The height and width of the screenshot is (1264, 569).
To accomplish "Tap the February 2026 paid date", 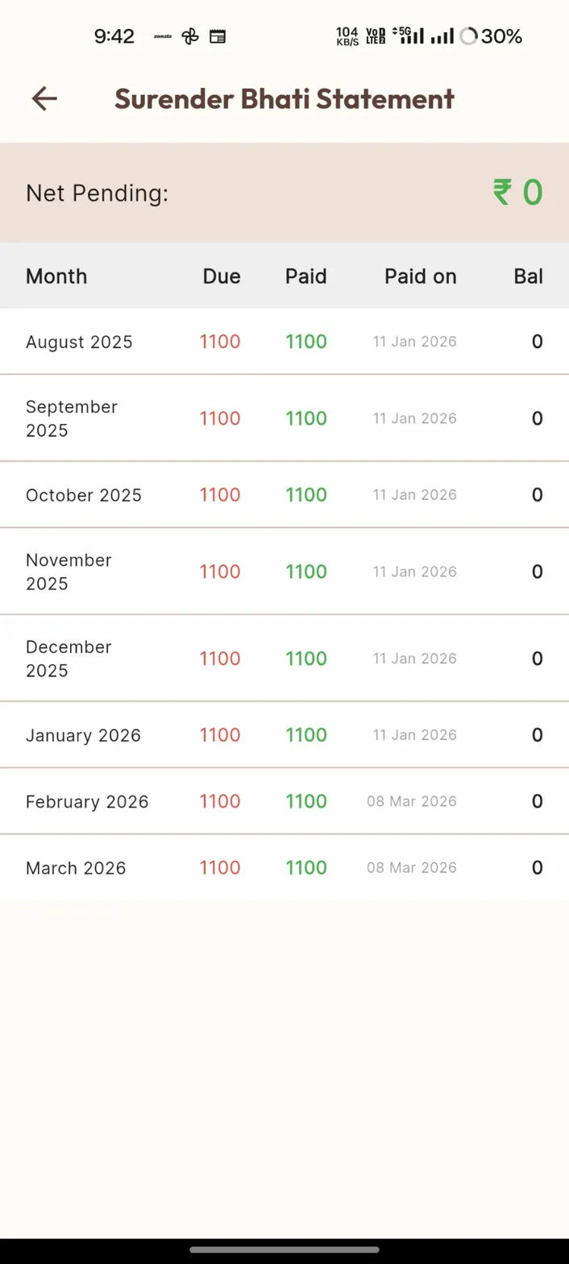I will pyautogui.click(x=412, y=801).
